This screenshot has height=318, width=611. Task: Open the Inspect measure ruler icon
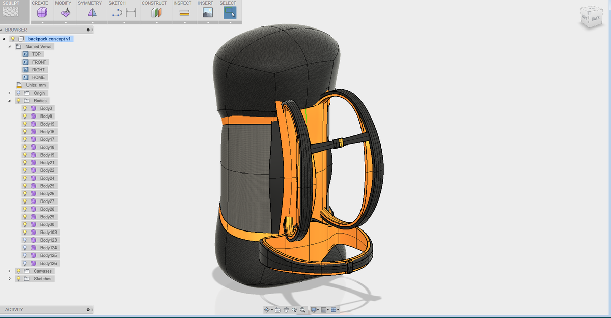click(184, 13)
